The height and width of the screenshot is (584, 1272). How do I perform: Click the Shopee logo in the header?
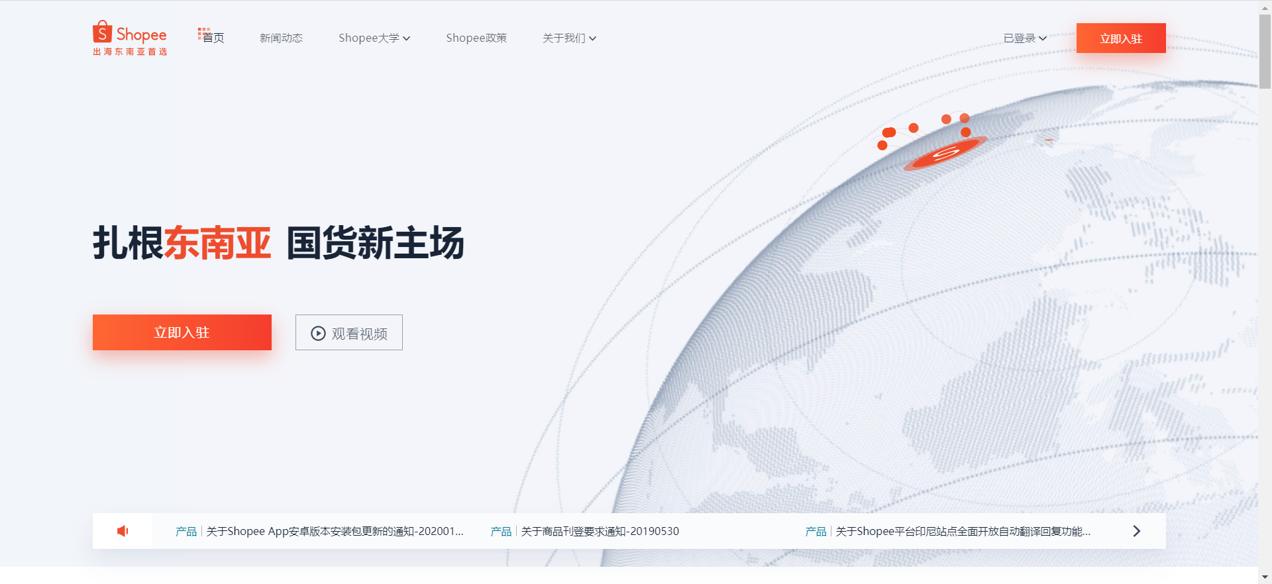[130, 38]
